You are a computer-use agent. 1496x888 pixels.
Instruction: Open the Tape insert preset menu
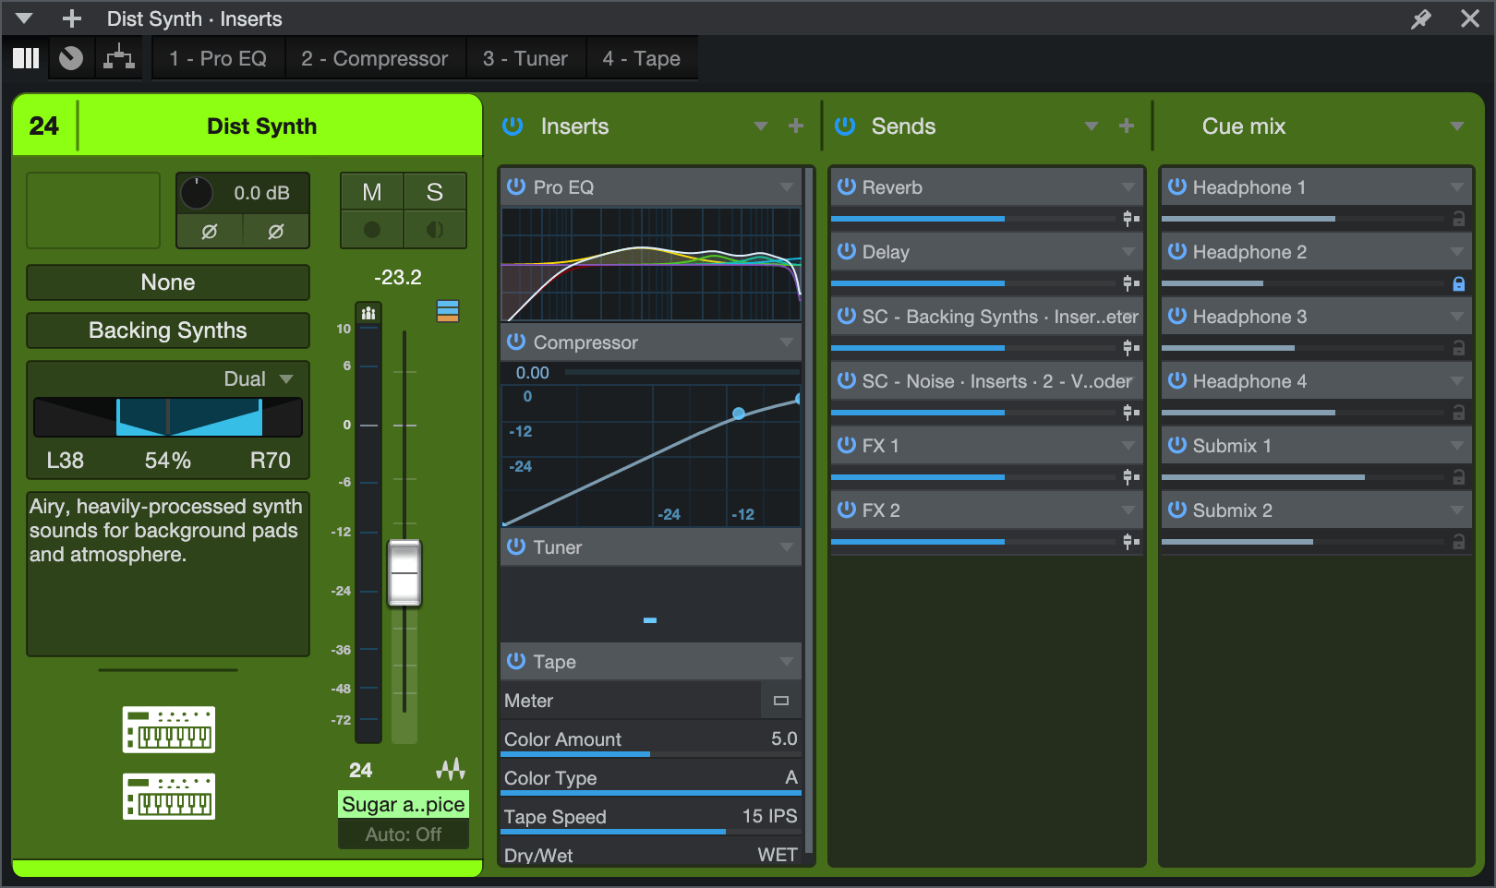click(x=786, y=661)
